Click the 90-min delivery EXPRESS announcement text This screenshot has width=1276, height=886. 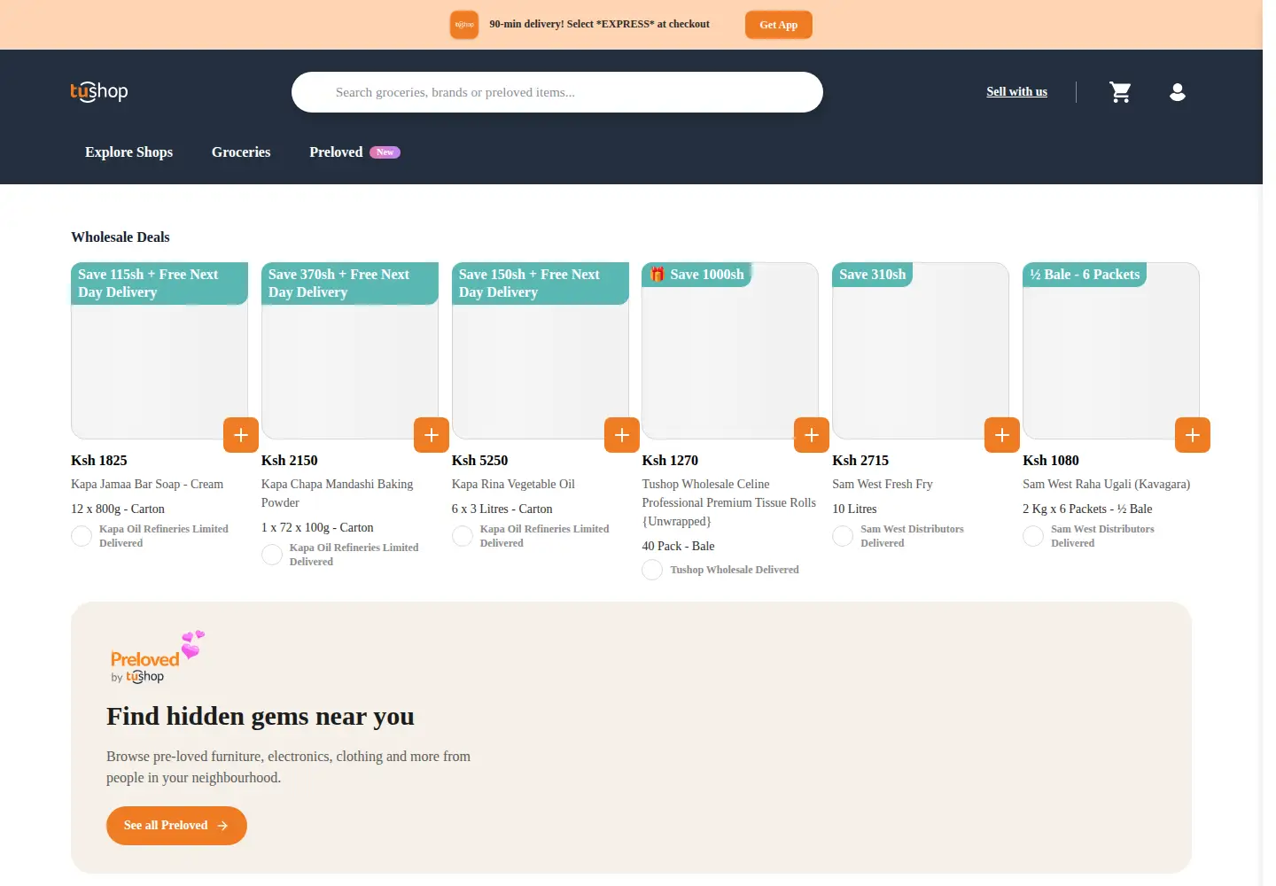599,24
